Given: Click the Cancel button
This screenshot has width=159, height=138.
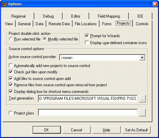Looking at the screenshot, I should (x=77, y=130).
